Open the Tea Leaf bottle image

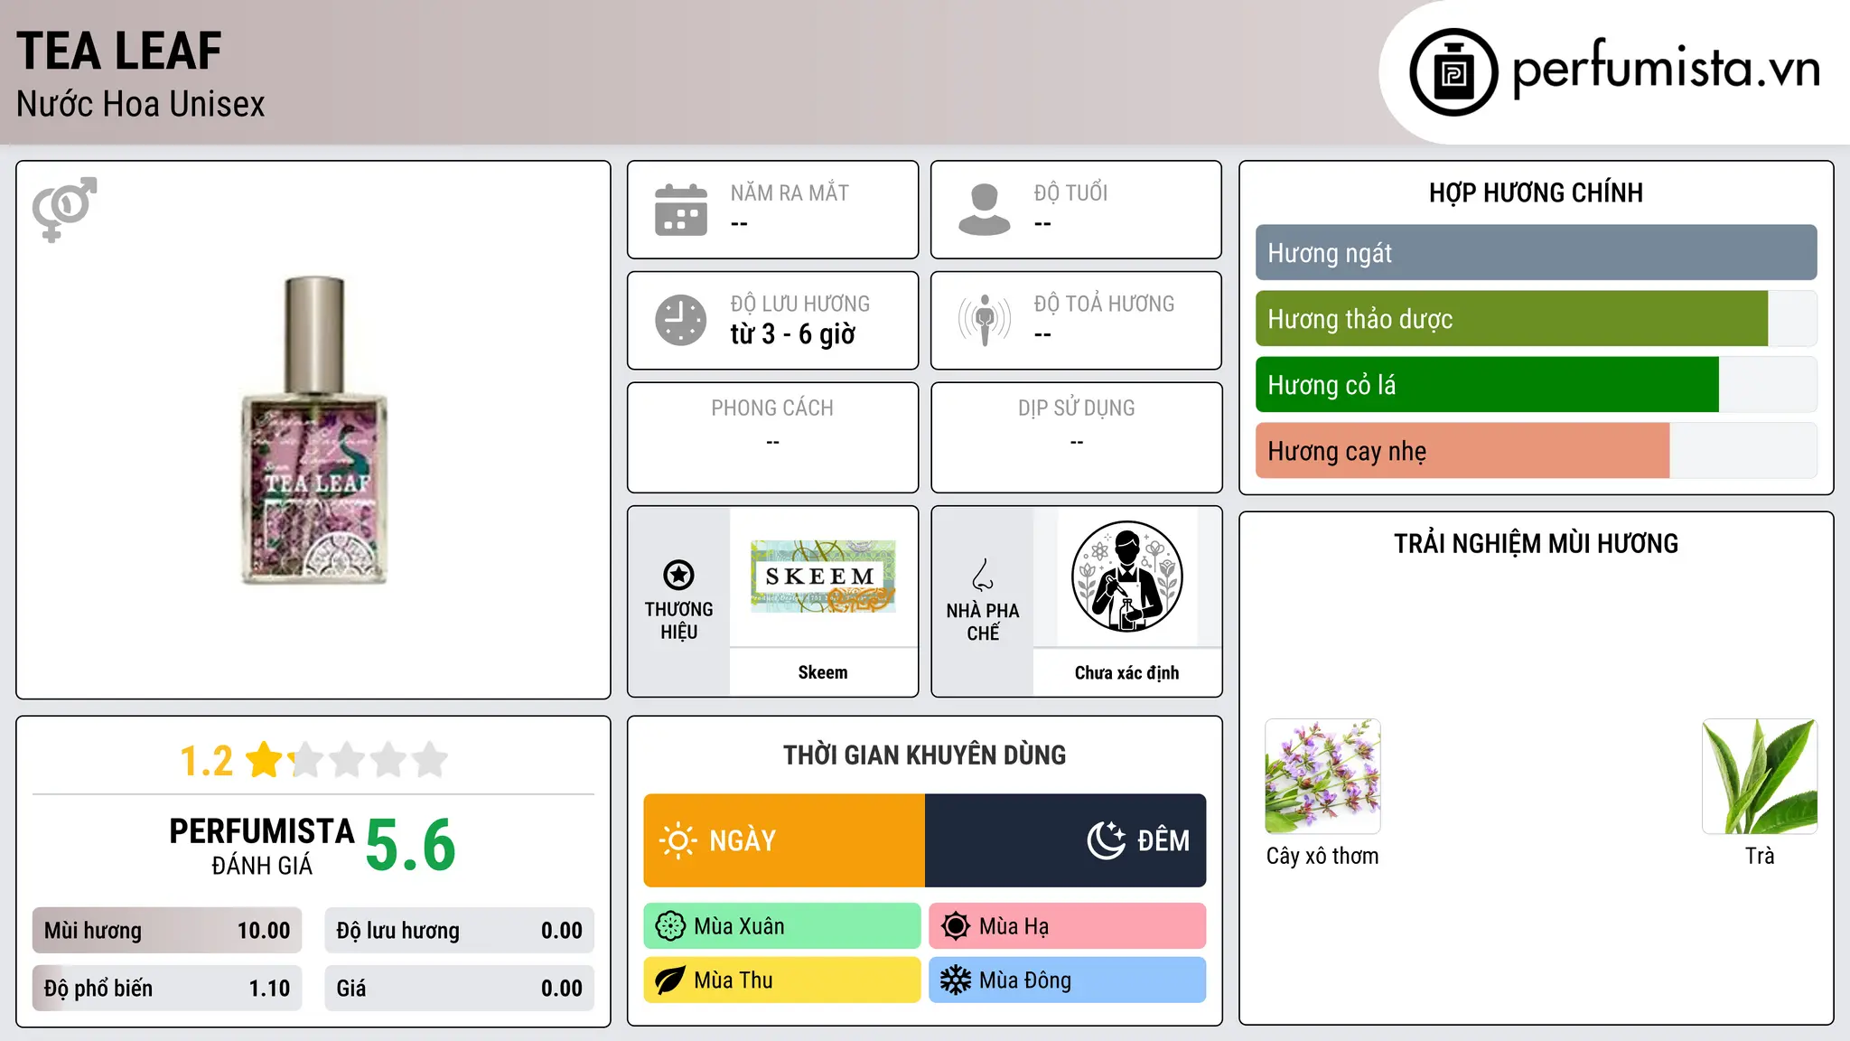[x=313, y=430]
